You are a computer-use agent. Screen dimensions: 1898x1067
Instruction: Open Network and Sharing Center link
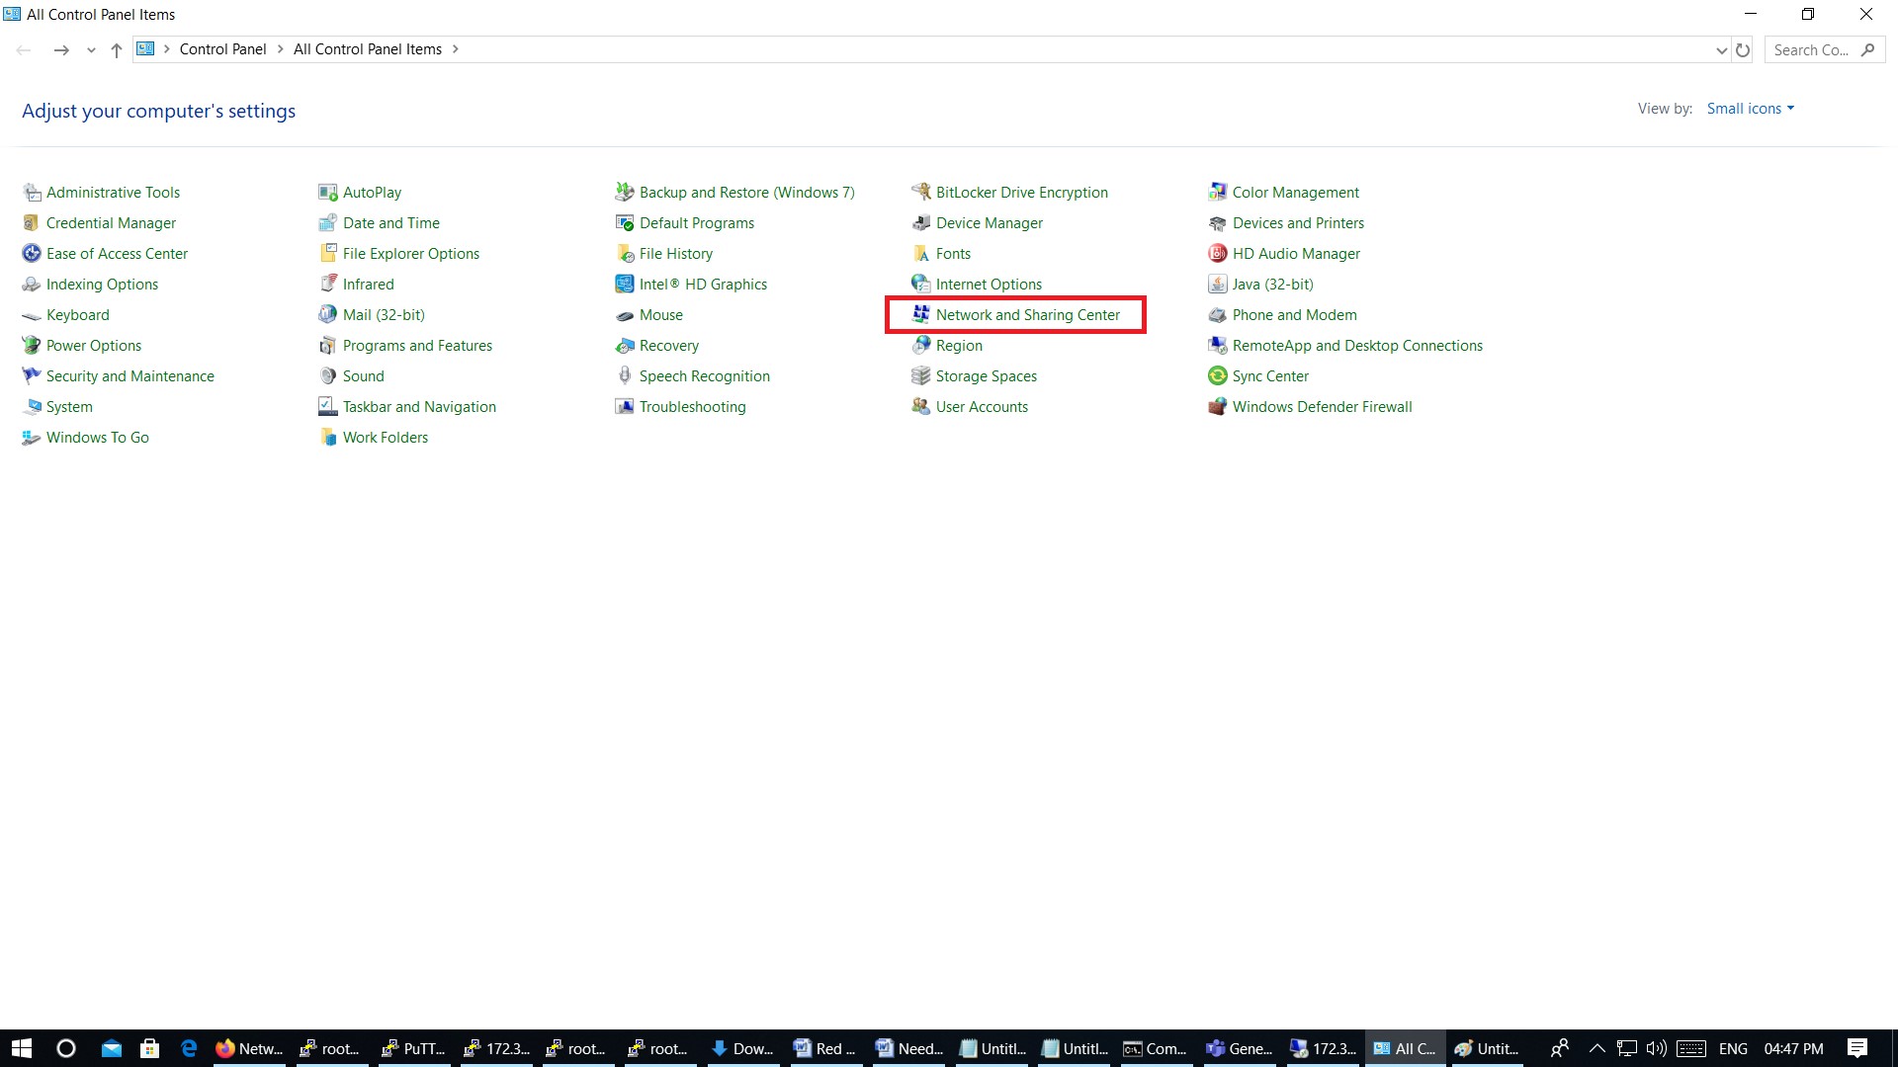[1027, 315]
